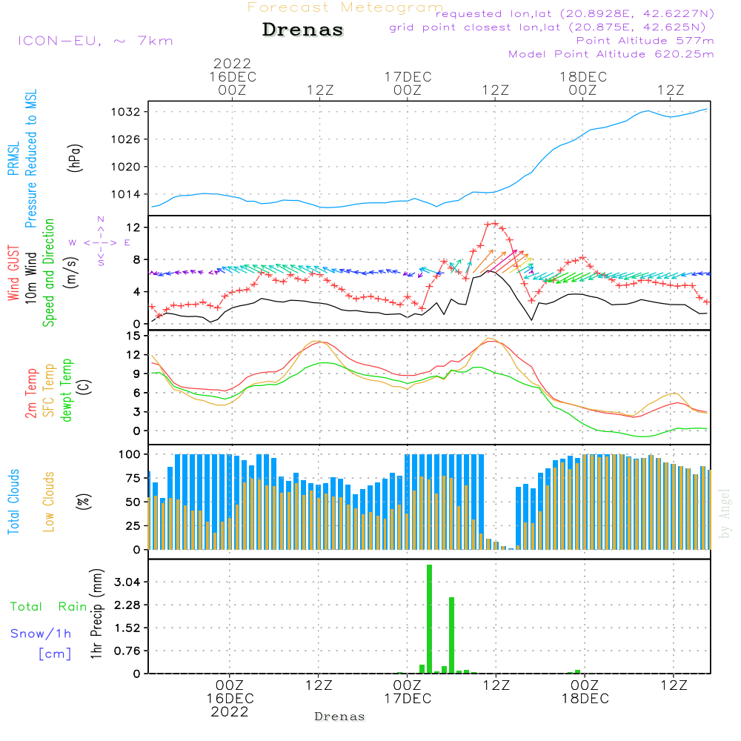Click 'Point Altitude 577m' text
The height and width of the screenshot is (741, 741).
coord(645,41)
